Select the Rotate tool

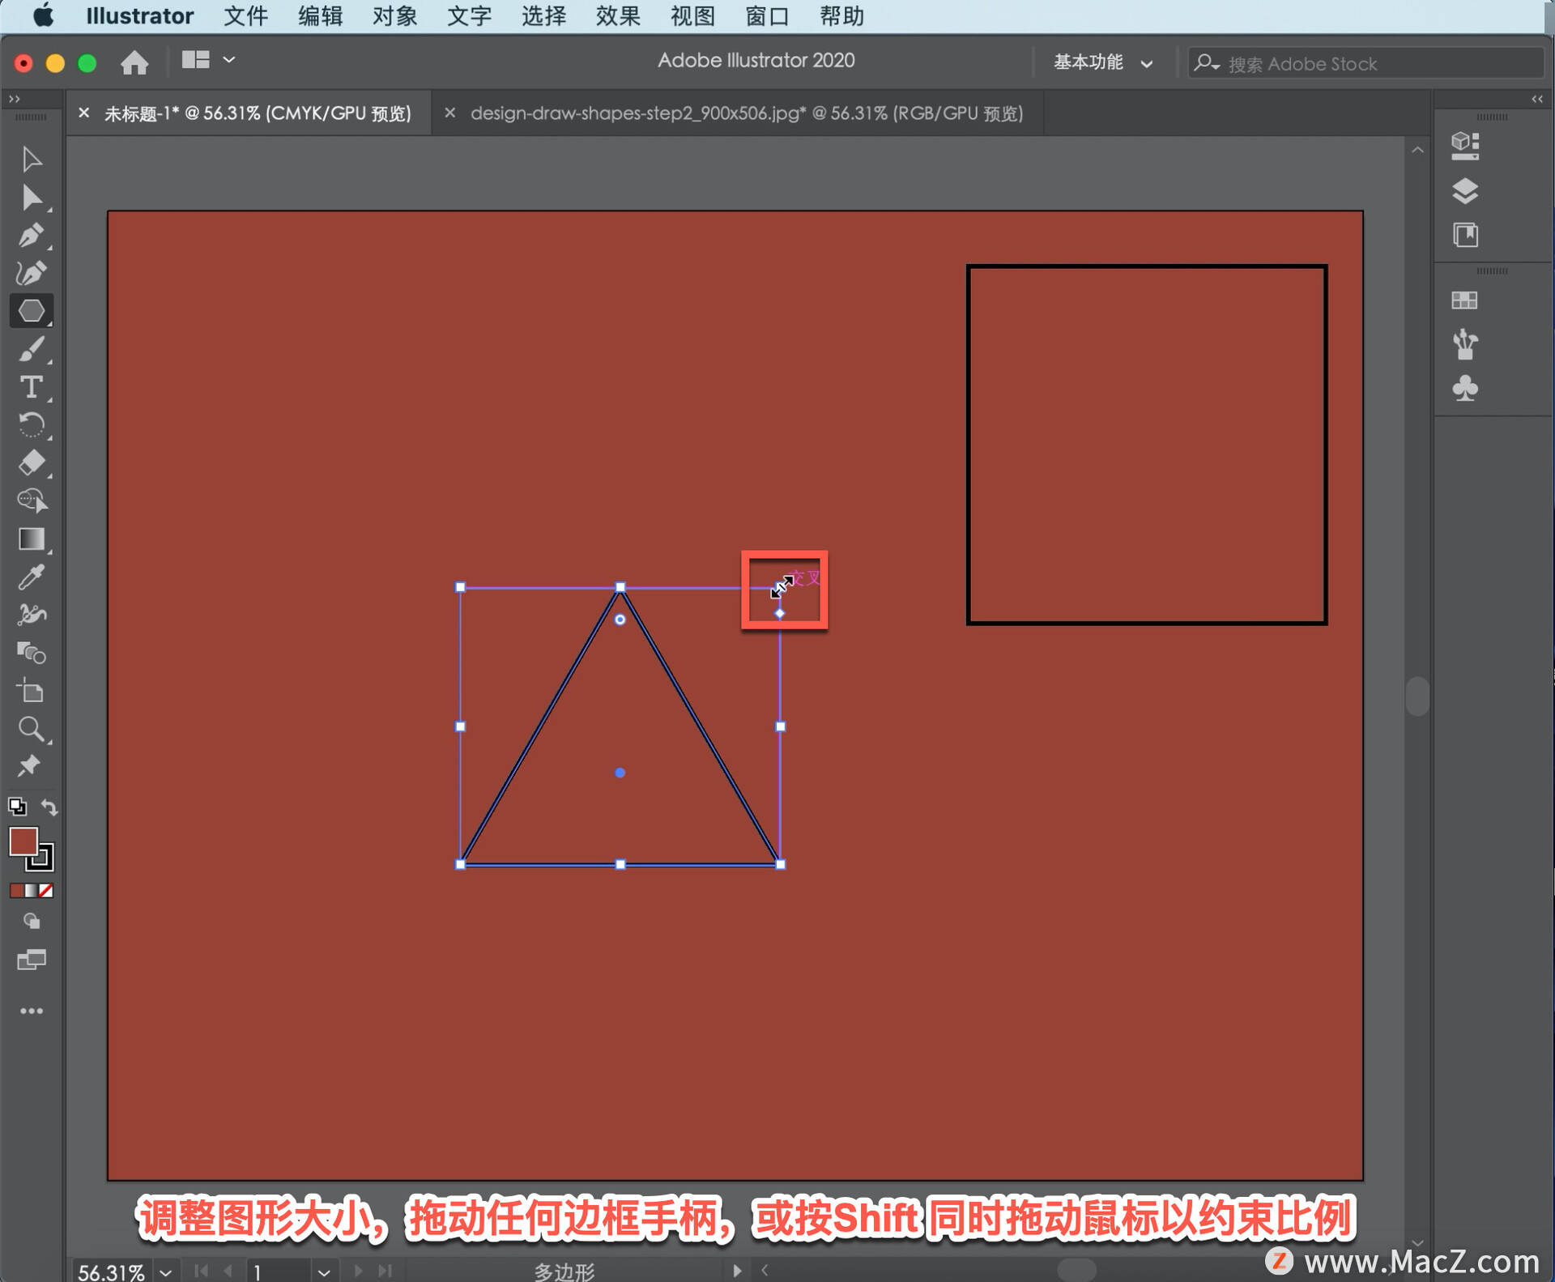[32, 425]
